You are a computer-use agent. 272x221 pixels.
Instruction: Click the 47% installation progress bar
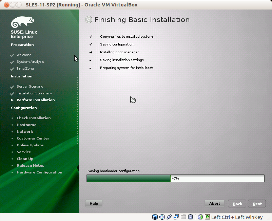tap(175, 179)
